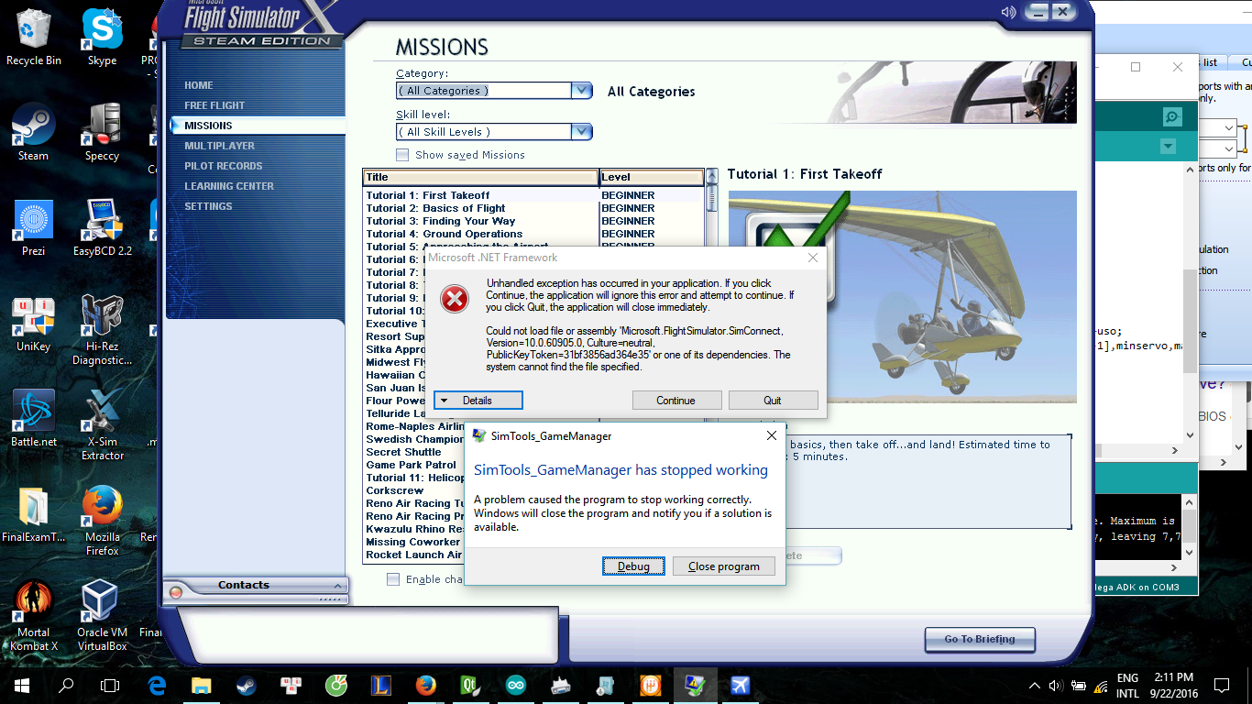Screen dimensions: 1252x704
Task: Open the EasyBCD 2.2 desktop shortcut
Action: (x=103, y=228)
